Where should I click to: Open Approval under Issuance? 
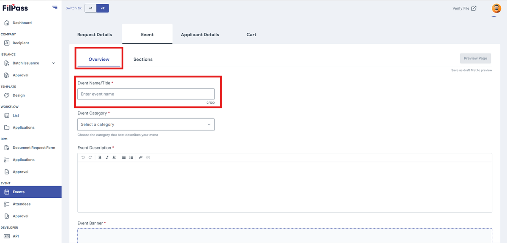(x=20, y=75)
